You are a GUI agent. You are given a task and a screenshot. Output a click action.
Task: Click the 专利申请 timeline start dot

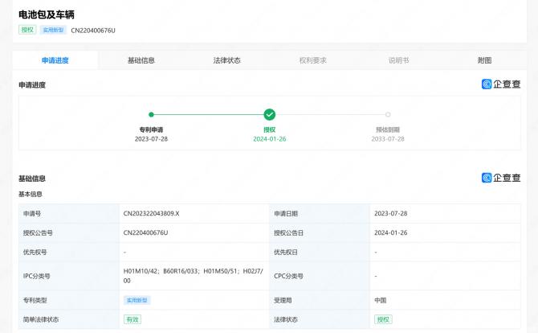[x=151, y=115]
